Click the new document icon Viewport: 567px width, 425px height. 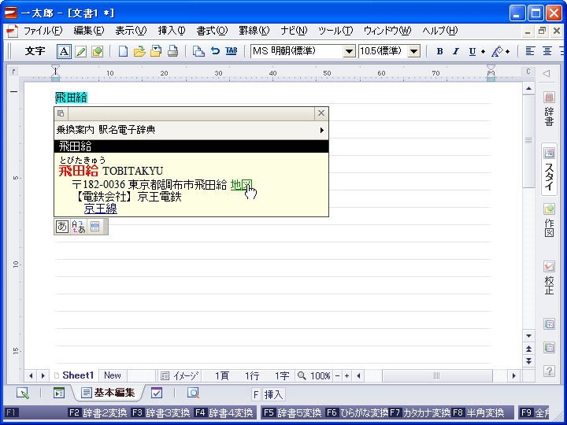click(123, 51)
